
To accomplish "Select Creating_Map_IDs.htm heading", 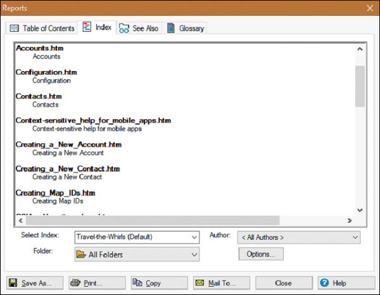I will point(55,193).
